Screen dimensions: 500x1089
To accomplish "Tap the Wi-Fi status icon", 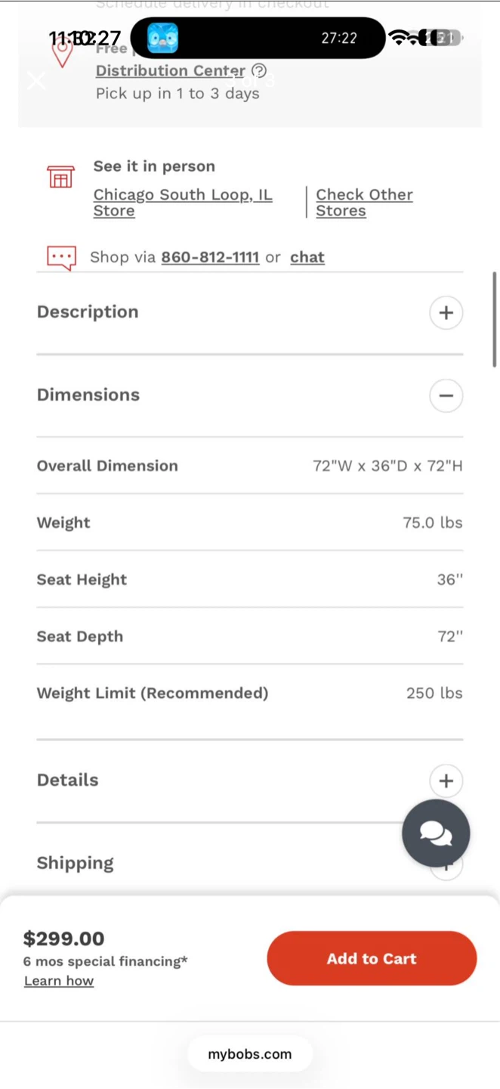I will (400, 38).
